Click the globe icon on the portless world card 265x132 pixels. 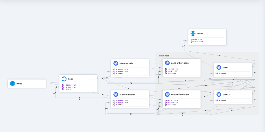tap(12, 84)
